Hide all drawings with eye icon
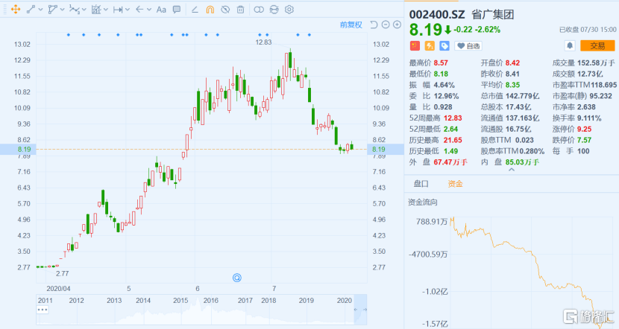Image resolution: width=619 pixels, height=329 pixels. tap(225, 10)
